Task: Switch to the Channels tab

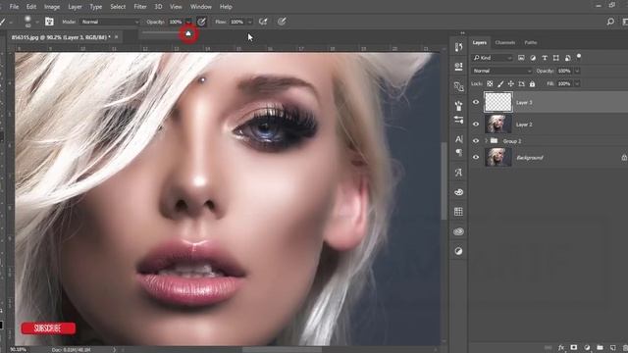Action: click(x=504, y=42)
